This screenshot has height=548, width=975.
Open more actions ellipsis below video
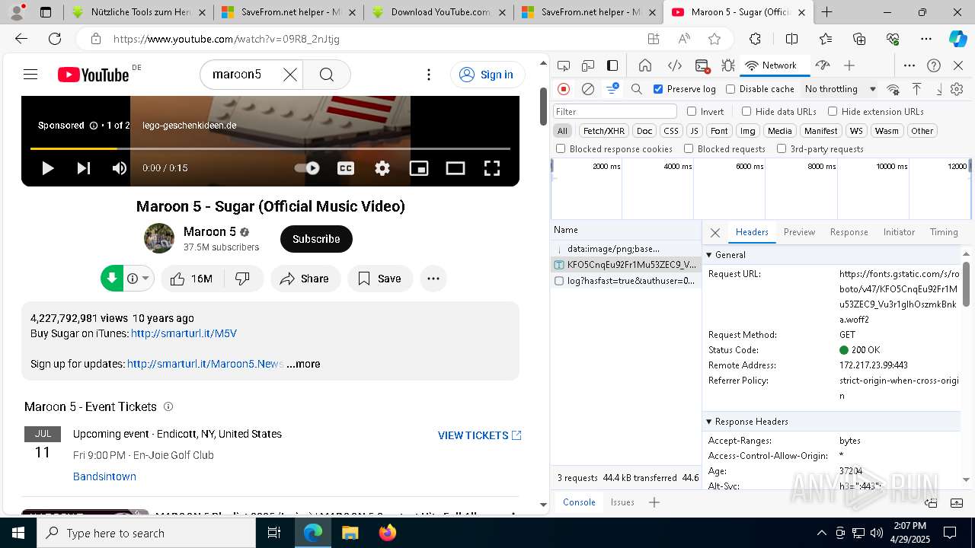tap(433, 279)
